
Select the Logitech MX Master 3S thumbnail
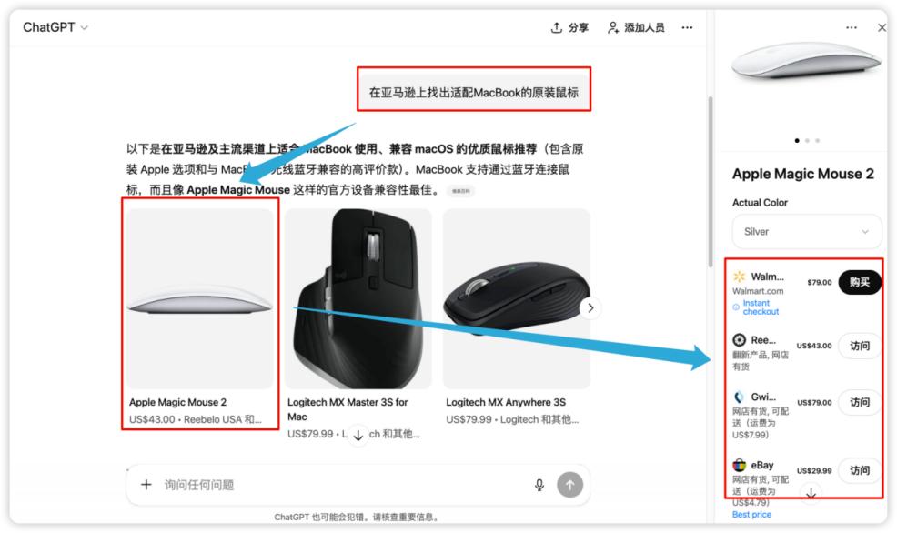point(358,298)
